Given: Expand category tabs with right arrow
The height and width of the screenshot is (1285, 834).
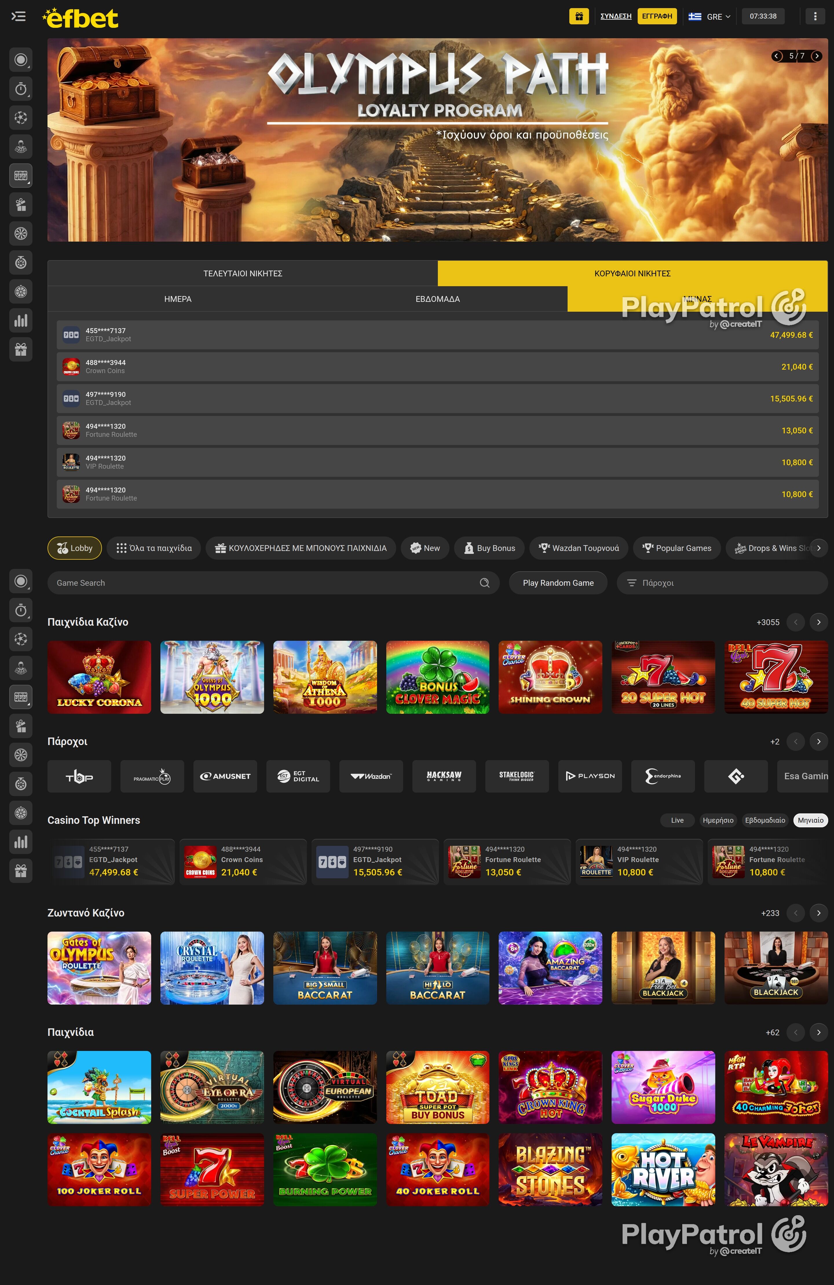Looking at the screenshot, I should pos(818,548).
